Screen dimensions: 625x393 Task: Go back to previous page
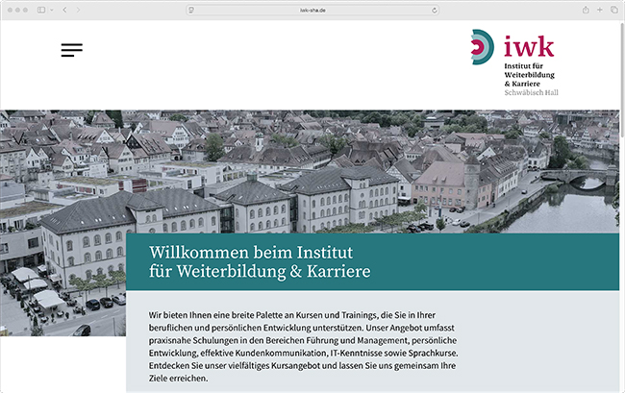(x=64, y=10)
